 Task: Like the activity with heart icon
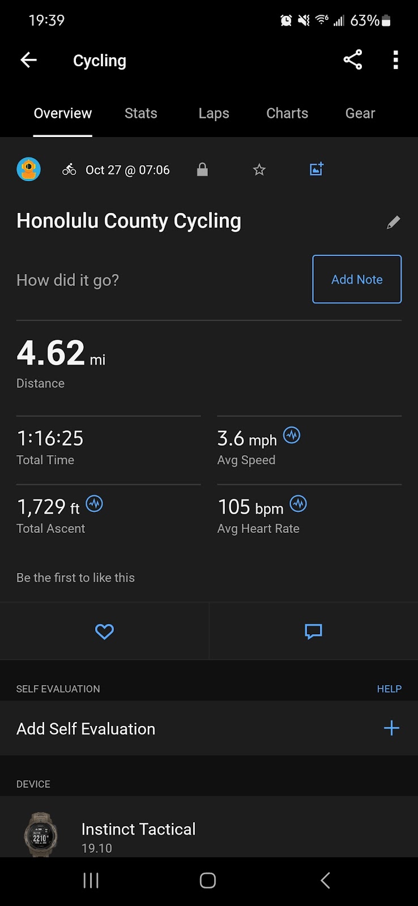(104, 631)
